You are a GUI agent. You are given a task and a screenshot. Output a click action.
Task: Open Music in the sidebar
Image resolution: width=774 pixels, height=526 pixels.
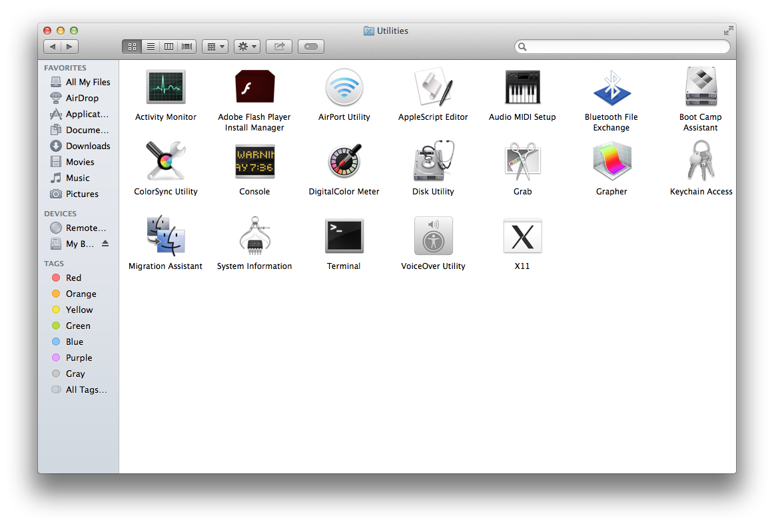[x=79, y=178]
